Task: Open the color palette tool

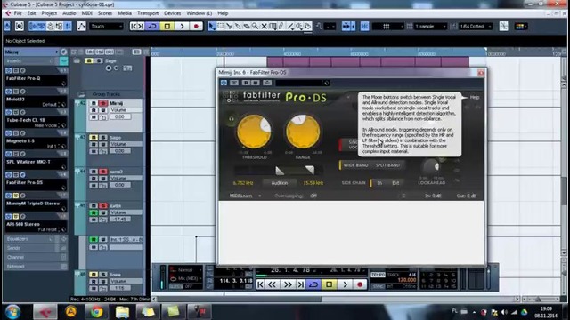Action: 521,26
